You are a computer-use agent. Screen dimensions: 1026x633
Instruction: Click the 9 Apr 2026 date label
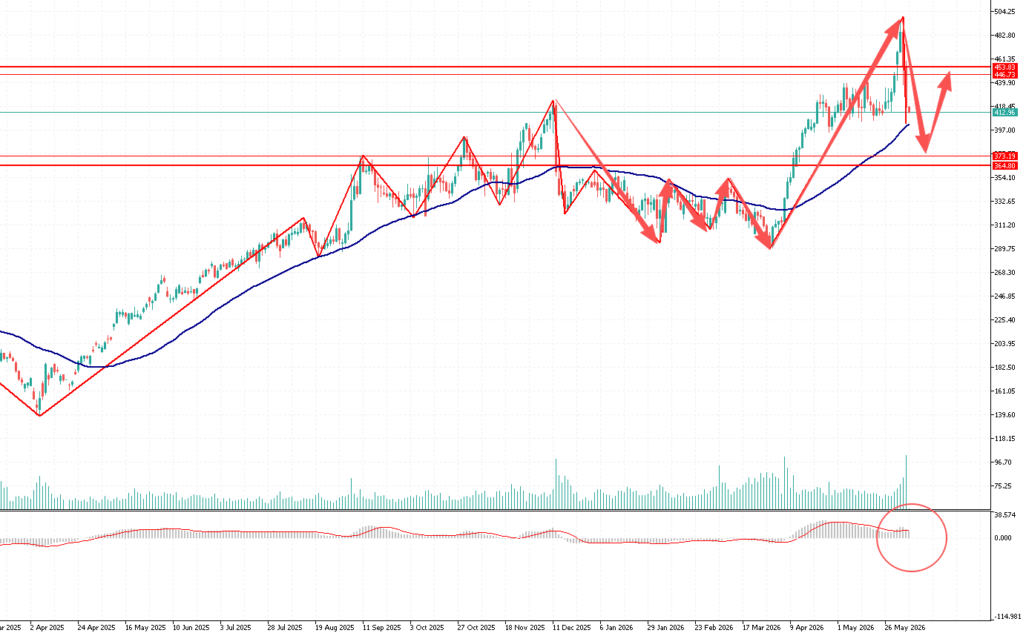(x=807, y=627)
